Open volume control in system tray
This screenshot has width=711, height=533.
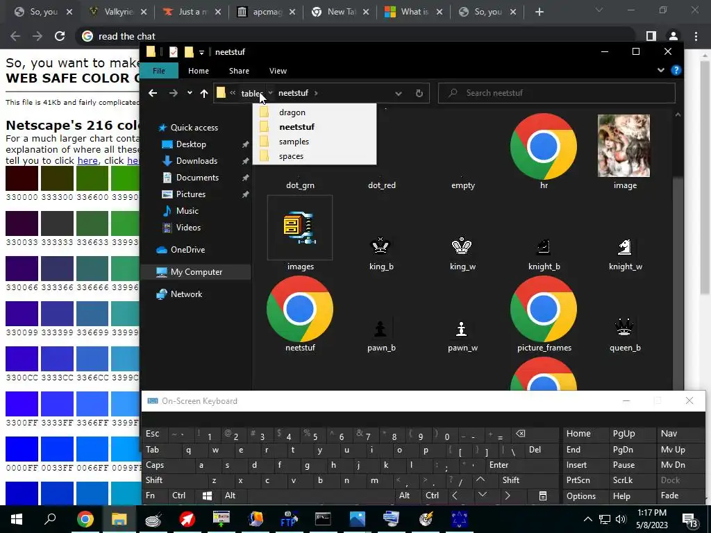coord(621,519)
